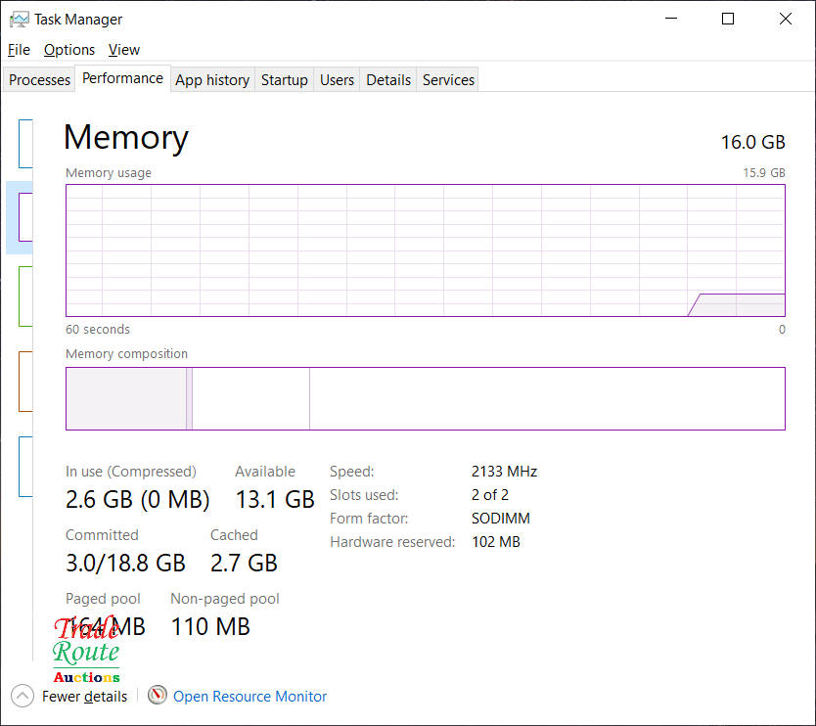Open the Resource Monitor link

(249, 697)
